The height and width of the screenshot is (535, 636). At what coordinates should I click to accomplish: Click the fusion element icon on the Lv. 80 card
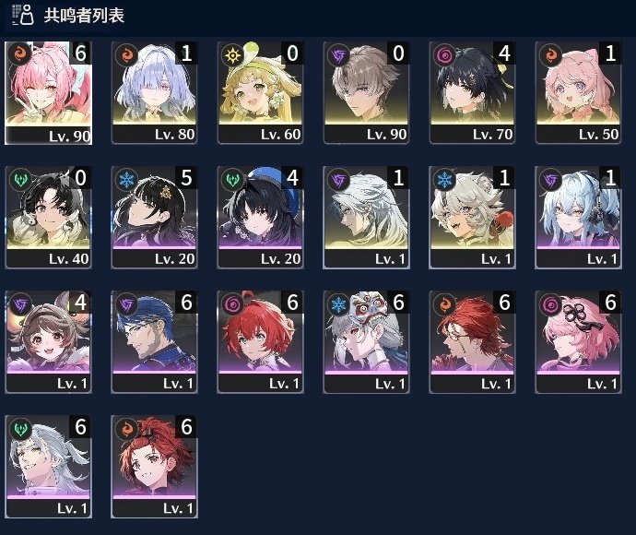point(126,54)
